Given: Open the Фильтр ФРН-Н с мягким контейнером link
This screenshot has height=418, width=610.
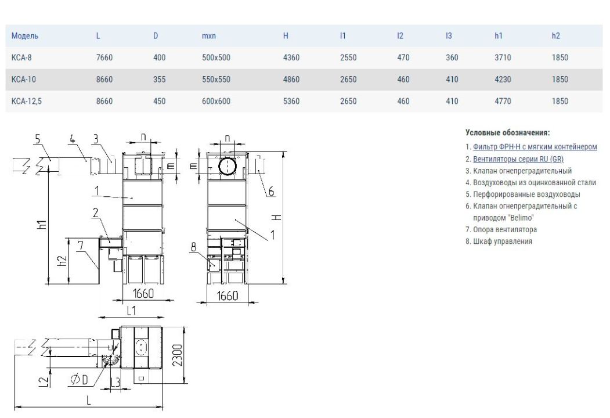Looking at the screenshot, I should point(535,147).
